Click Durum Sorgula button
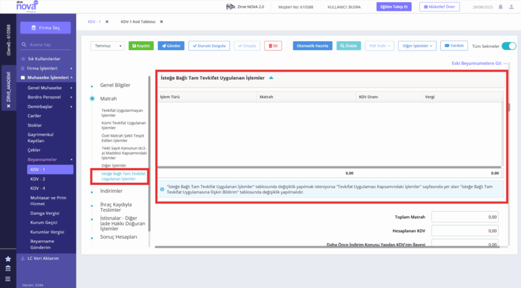 click(x=209, y=46)
